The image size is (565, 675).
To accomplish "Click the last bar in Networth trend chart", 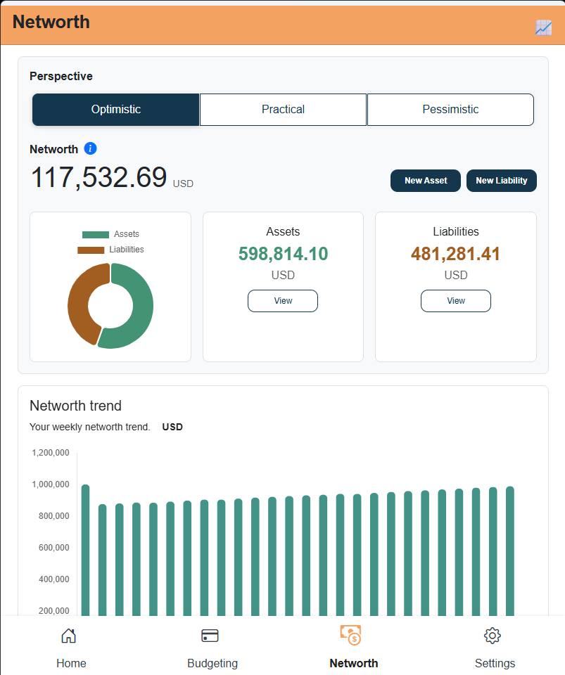I will (x=510, y=551).
